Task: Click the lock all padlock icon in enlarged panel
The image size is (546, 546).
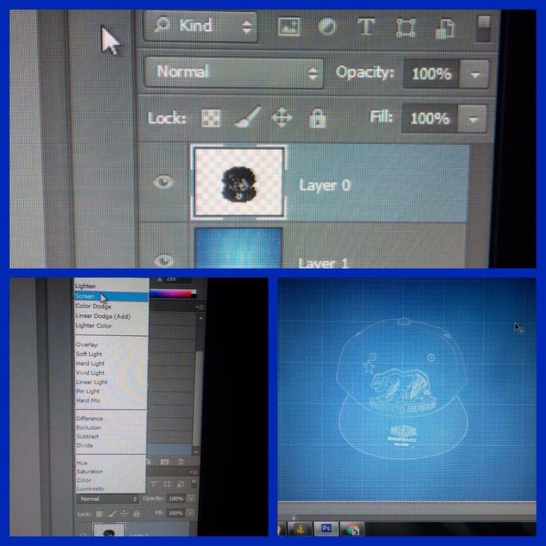Action: 318,118
